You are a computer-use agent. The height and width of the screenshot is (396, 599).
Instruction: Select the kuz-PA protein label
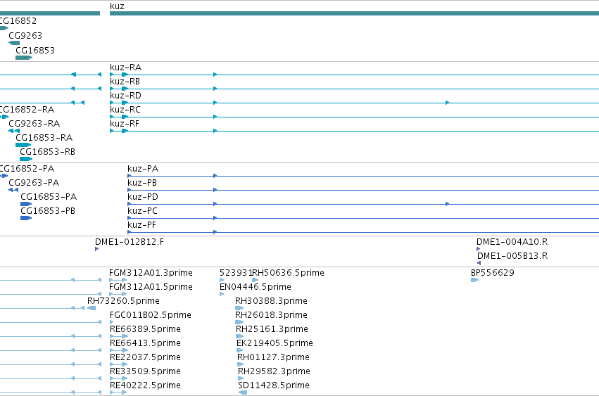pyautogui.click(x=143, y=169)
